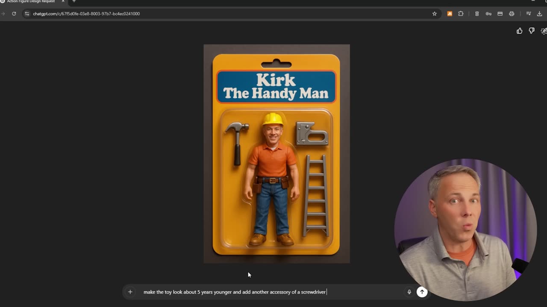Send the prompt with the up-arrow button
This screenshot has width=547, height=307.
pos(422,292)
